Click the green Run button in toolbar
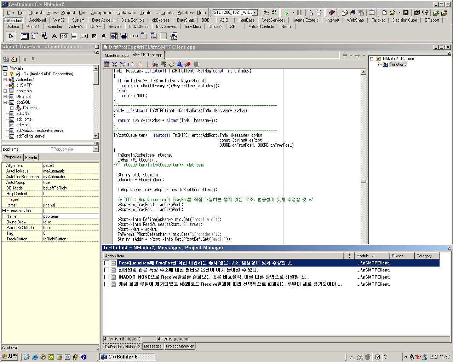The height and width of the screenshot is (362, 453). pyautogui.click(x=287, y=13)
